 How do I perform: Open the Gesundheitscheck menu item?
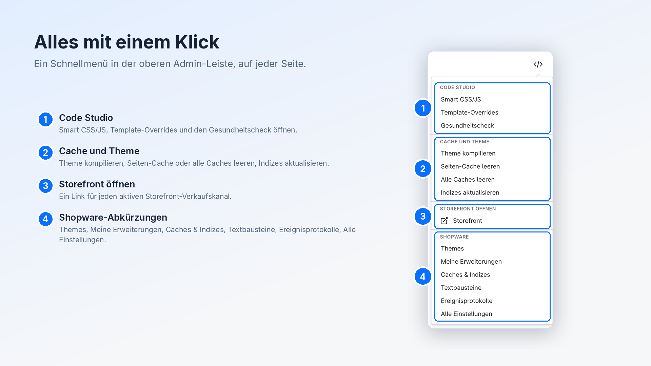(467, 126)
